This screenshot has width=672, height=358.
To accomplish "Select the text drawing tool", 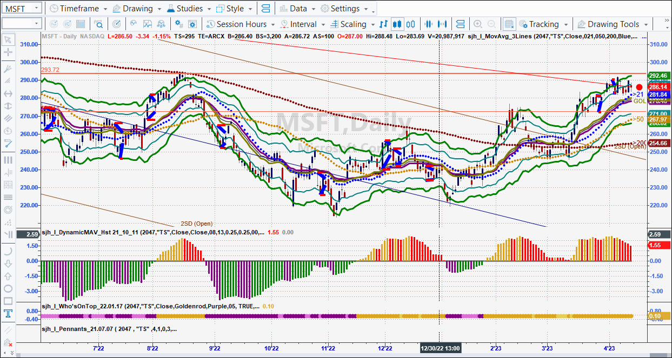I will pos(8,314).
